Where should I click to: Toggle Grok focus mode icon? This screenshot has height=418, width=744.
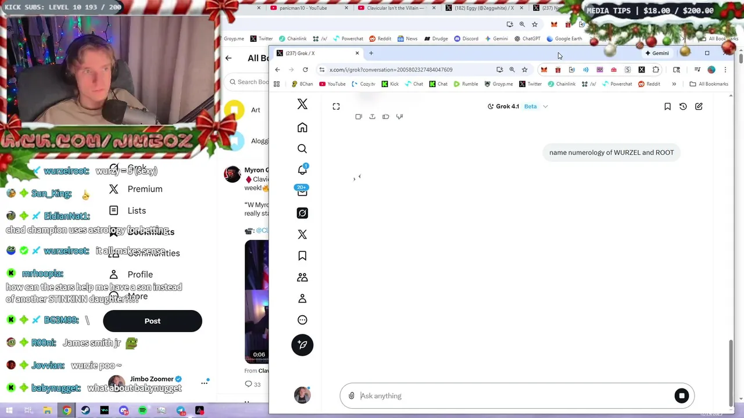[x=336, y=106]
